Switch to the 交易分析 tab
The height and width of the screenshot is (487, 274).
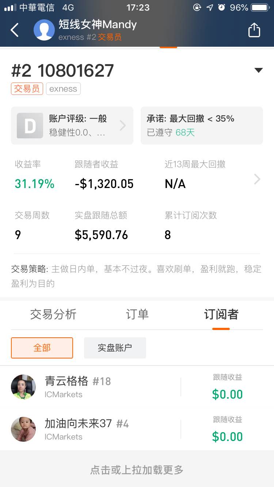click(x=53, y=314)
